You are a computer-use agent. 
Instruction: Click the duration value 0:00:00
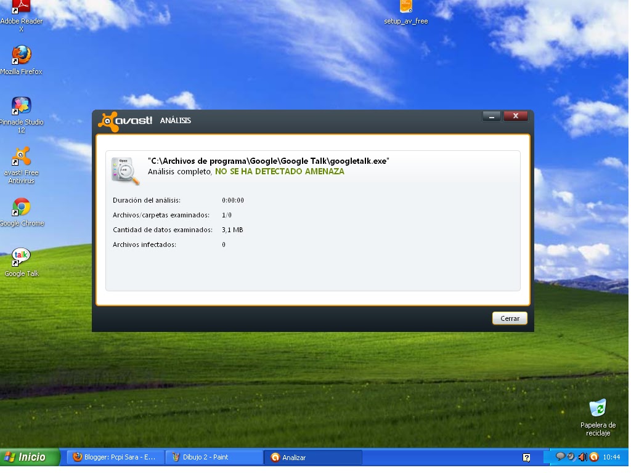(234, 200)
